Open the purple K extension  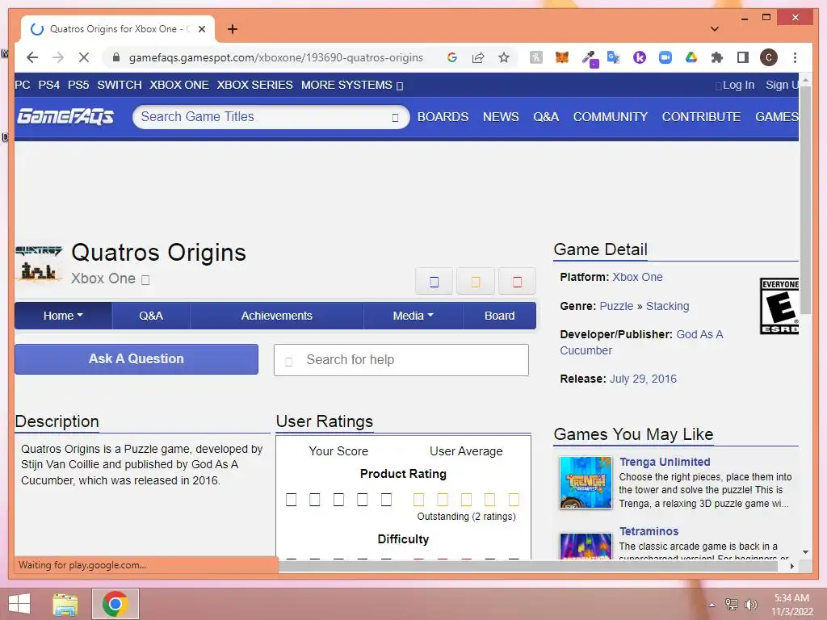(x=640, y=57)
